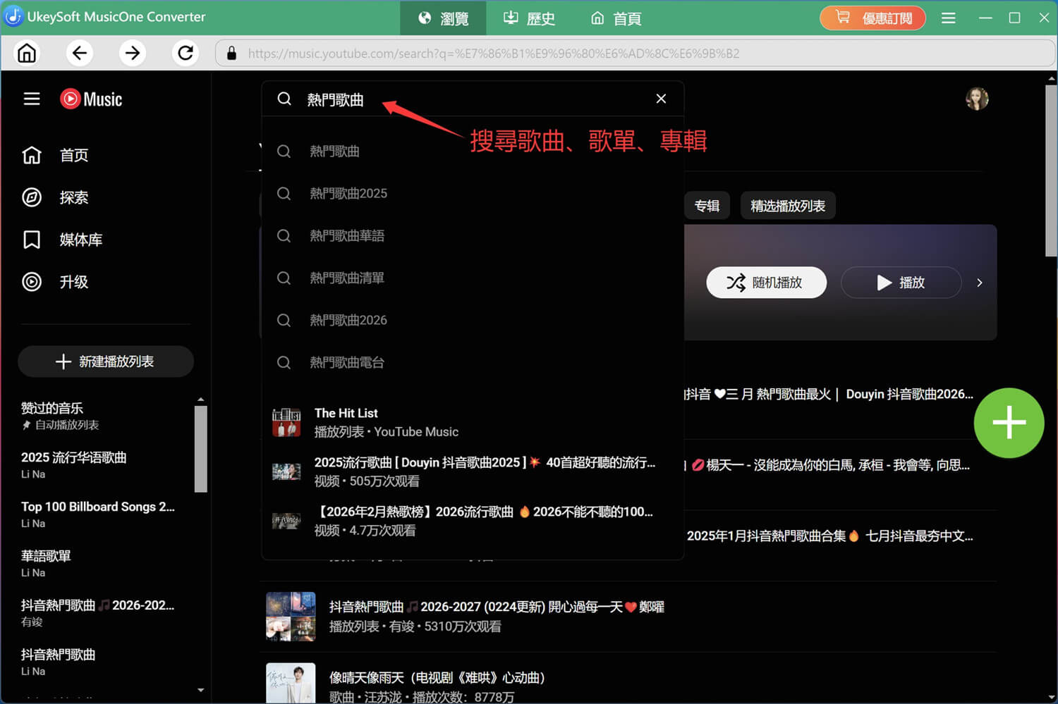Image resolution: width=1058 pixels, height=704 pixels.
Task: Create a playlist via 新建播放列表
Action: pos(105,361)
